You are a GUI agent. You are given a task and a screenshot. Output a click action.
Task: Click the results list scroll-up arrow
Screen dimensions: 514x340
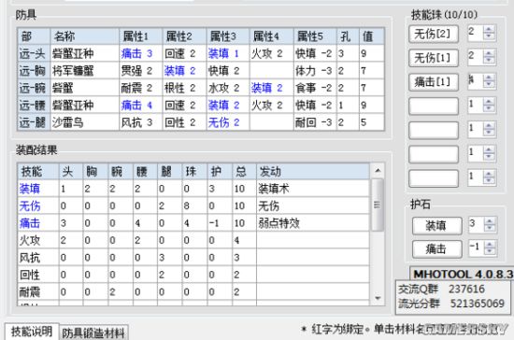[378, 171]
